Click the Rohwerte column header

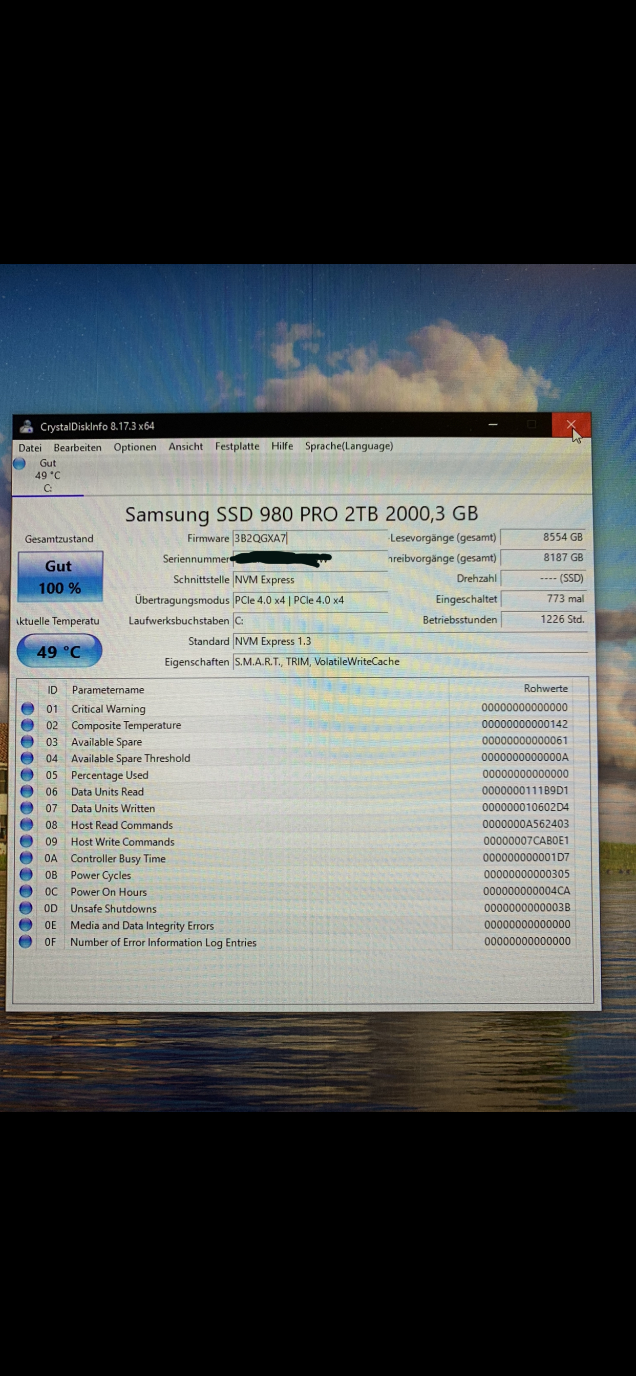[x=546, y=689]
